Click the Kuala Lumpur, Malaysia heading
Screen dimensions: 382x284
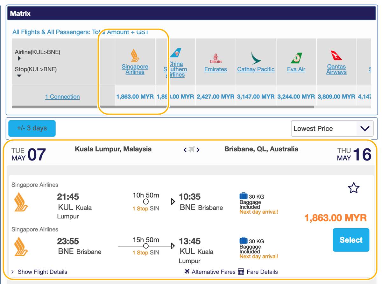coord(113,149)
